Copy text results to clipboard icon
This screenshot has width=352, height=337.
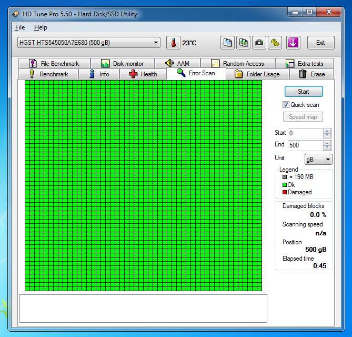(x=227, y=43)
